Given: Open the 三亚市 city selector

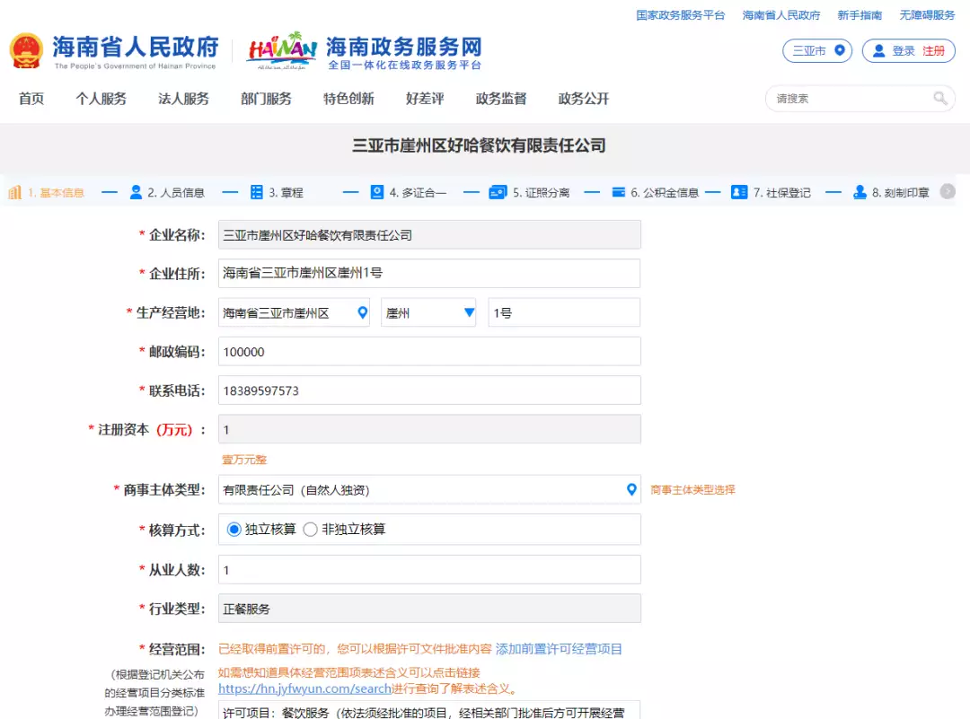Looking at the screenshot, I should click(x=816, y=51).
